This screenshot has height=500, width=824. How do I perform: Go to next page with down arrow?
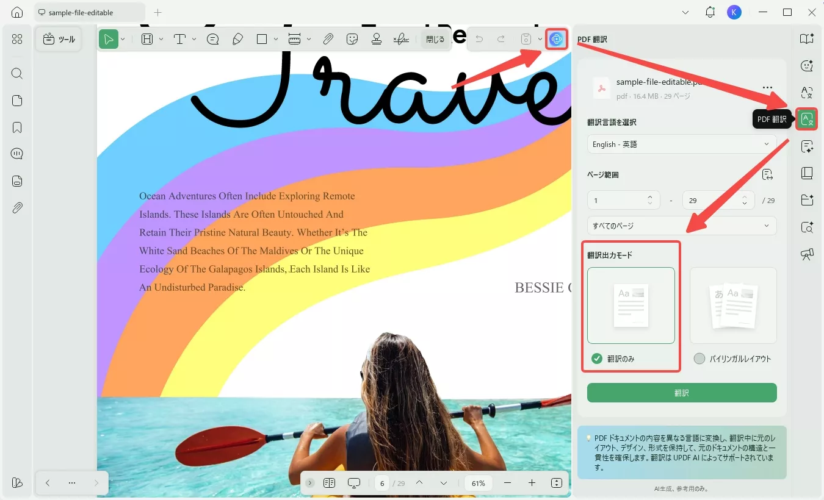tap(444, 483)
